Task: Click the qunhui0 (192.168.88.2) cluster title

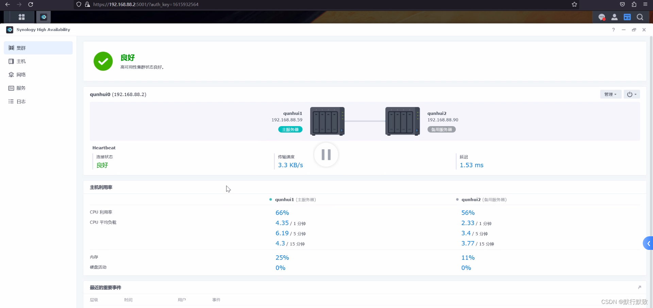Action: tap(118, 95)
